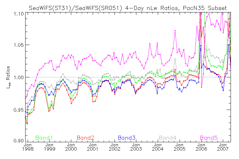
Task: Click the Jan 2003 x-axis label
Action: click(x=136, y=147)
